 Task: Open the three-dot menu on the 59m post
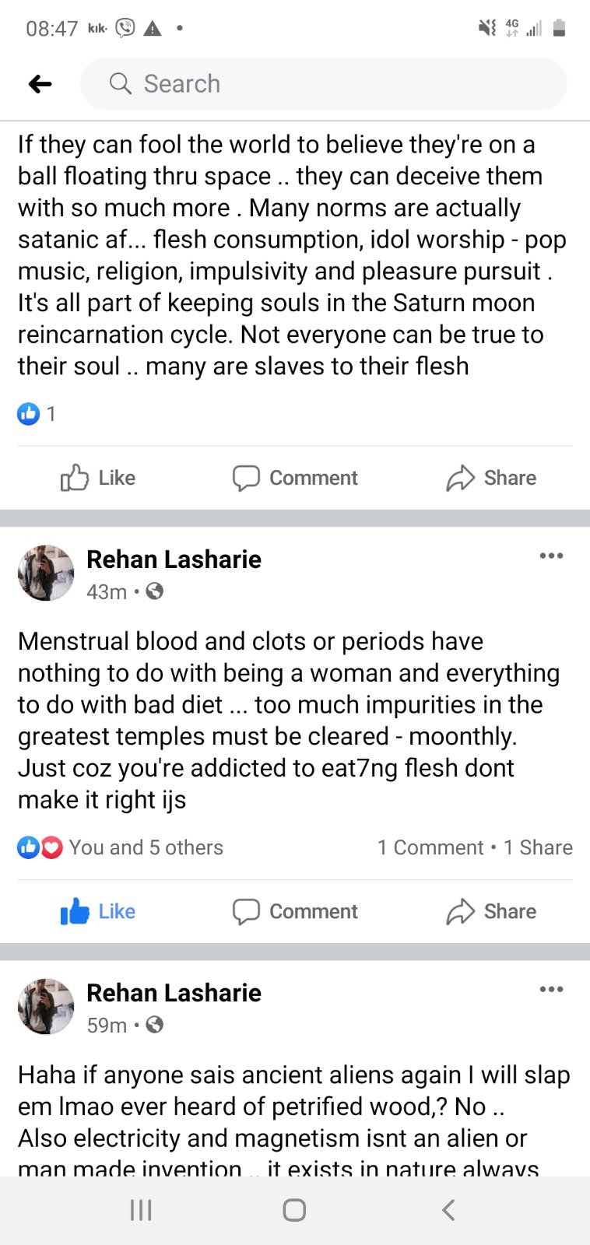coord(551,989)
